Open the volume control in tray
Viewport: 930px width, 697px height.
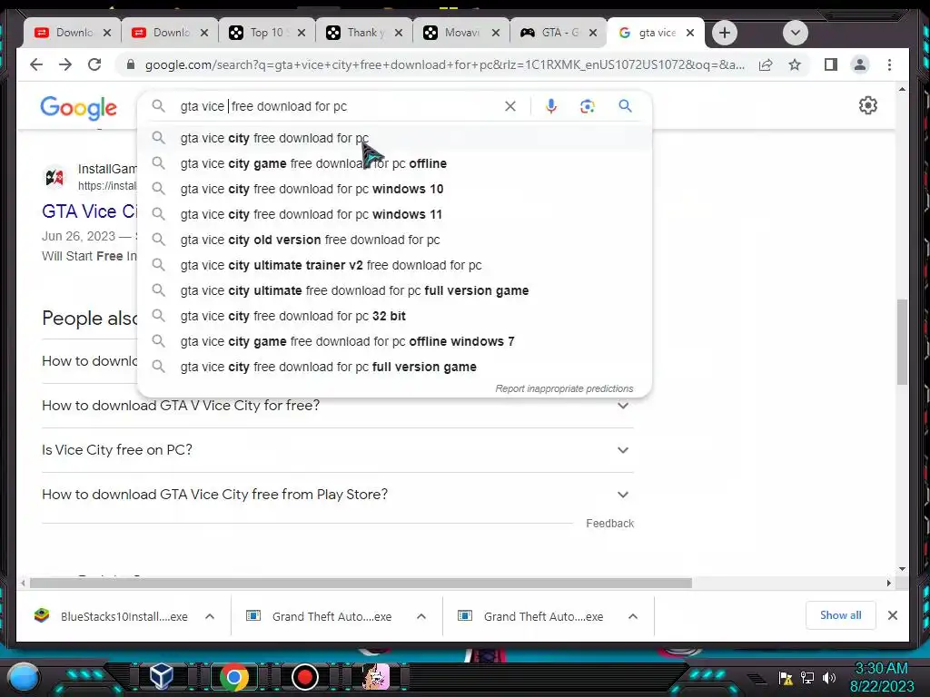(828, 677)
